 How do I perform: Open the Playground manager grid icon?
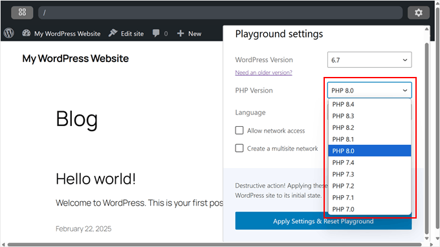pos(22,12)
